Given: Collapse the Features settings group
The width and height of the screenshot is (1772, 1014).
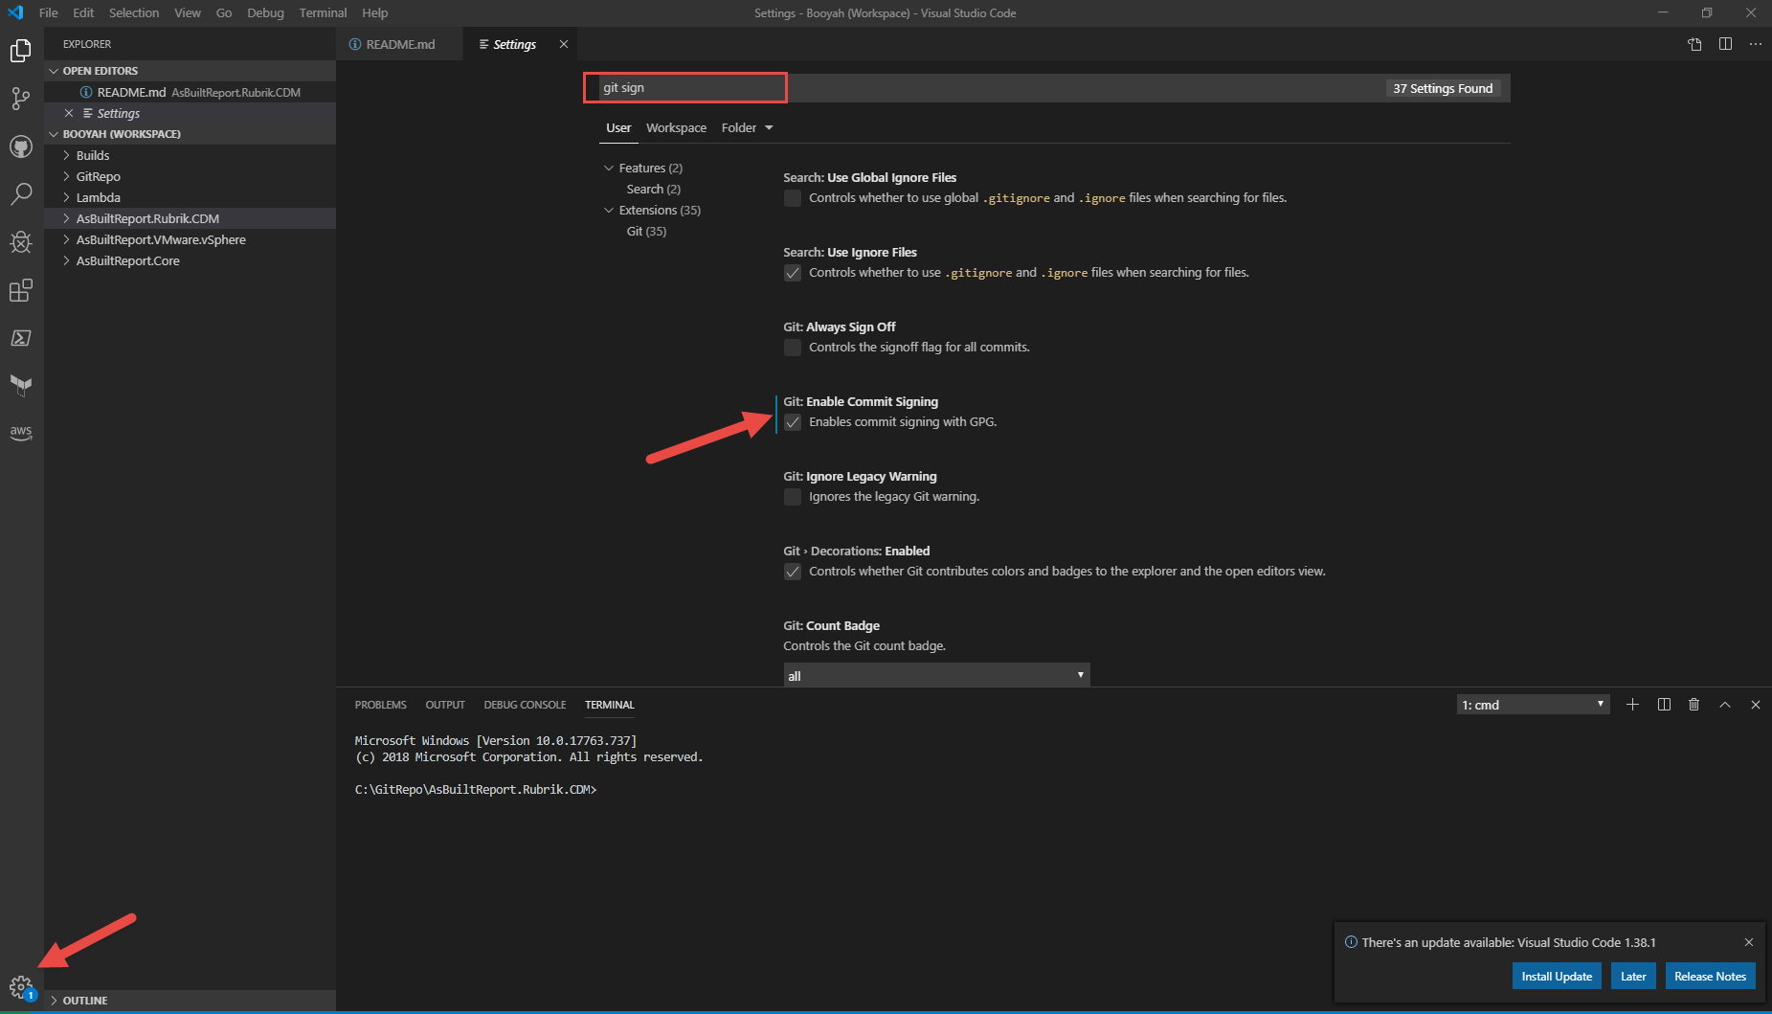Looking at the screenshot, I should tap(609, 168).
